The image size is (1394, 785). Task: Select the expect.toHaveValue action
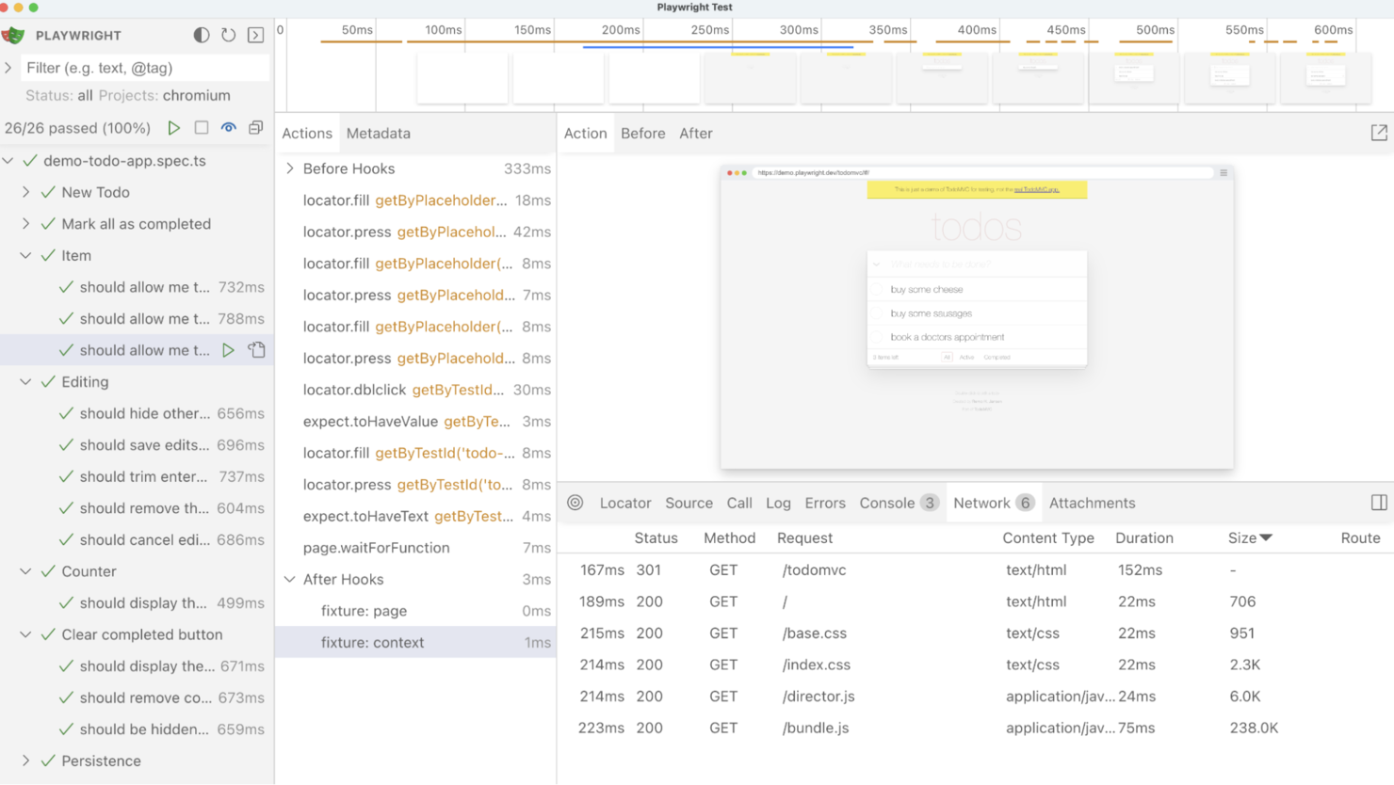pos(415,421)
